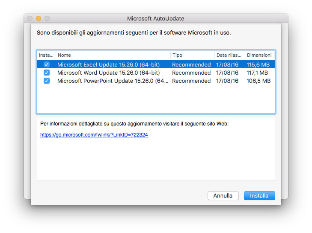
Task: Select the Microsoft PowerPoint Update row name
Action: tap(113, 81)
